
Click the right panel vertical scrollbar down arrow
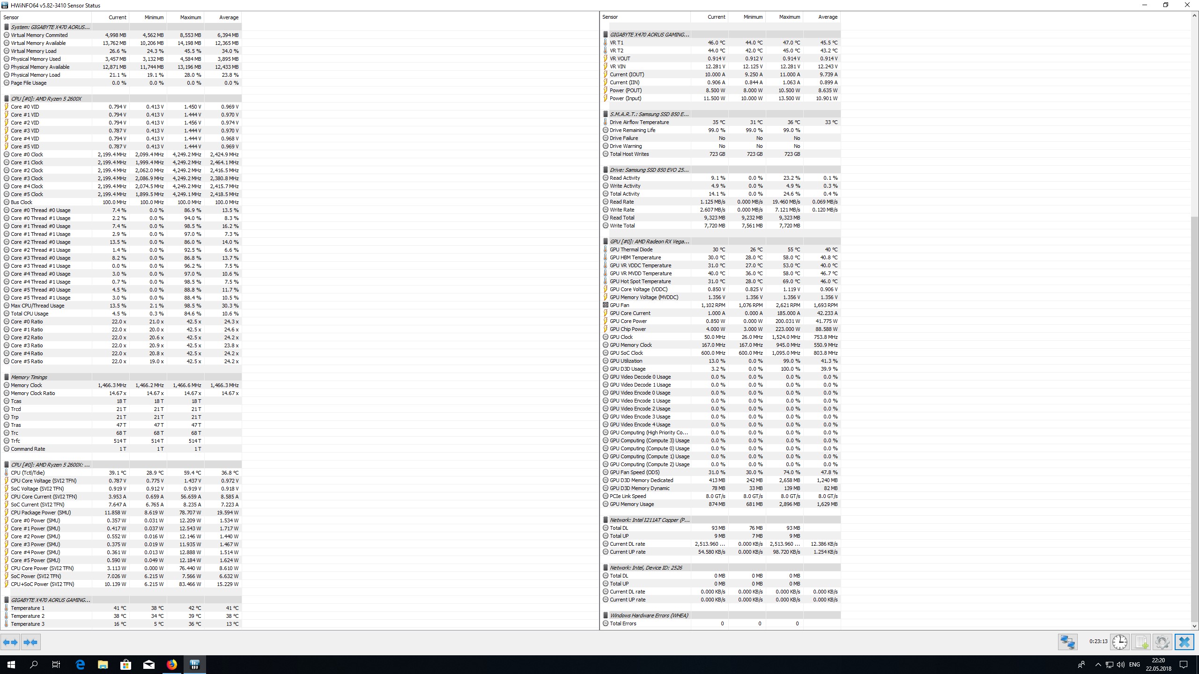pyautogui.click(x=1194, y=626)
